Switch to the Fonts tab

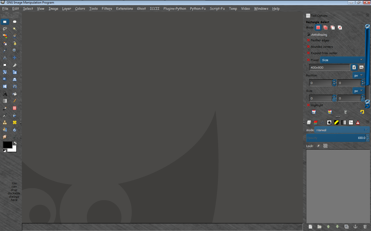click(x=351, y=122)
